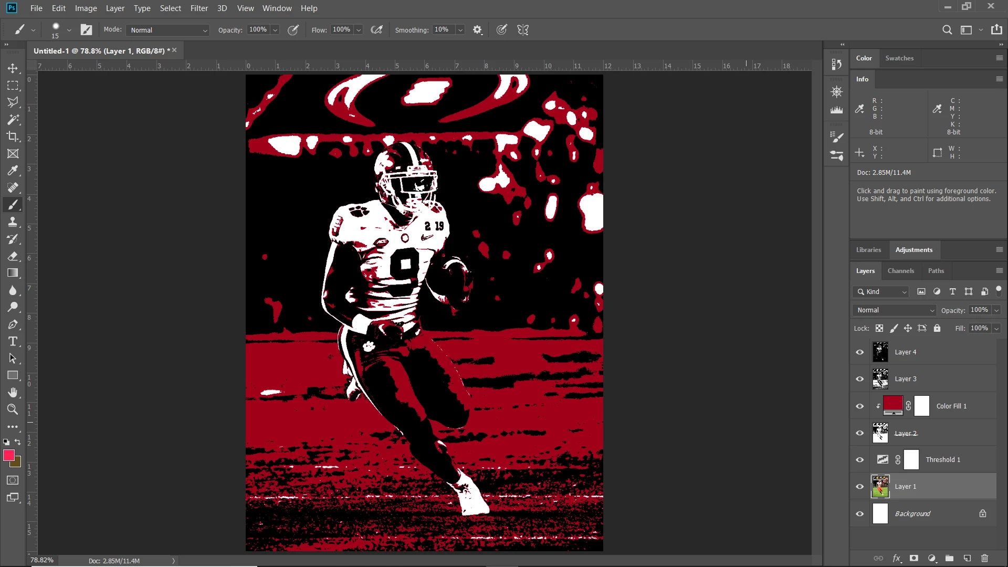Select the Hand tool
The image size is (1008, 567).
coord(13,393)
